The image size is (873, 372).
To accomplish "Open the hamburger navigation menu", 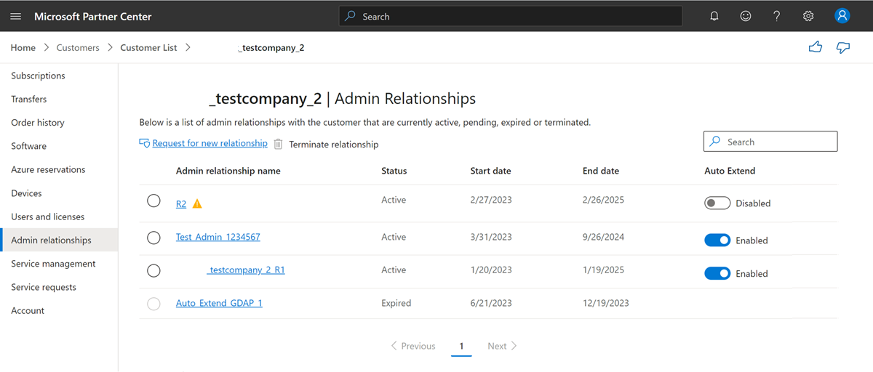I will pyautogui.click(x=15, y=16).
